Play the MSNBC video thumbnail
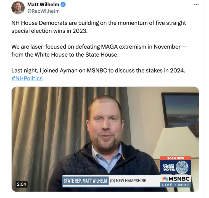This screenshot has width=209, height=198. [105, 139]
